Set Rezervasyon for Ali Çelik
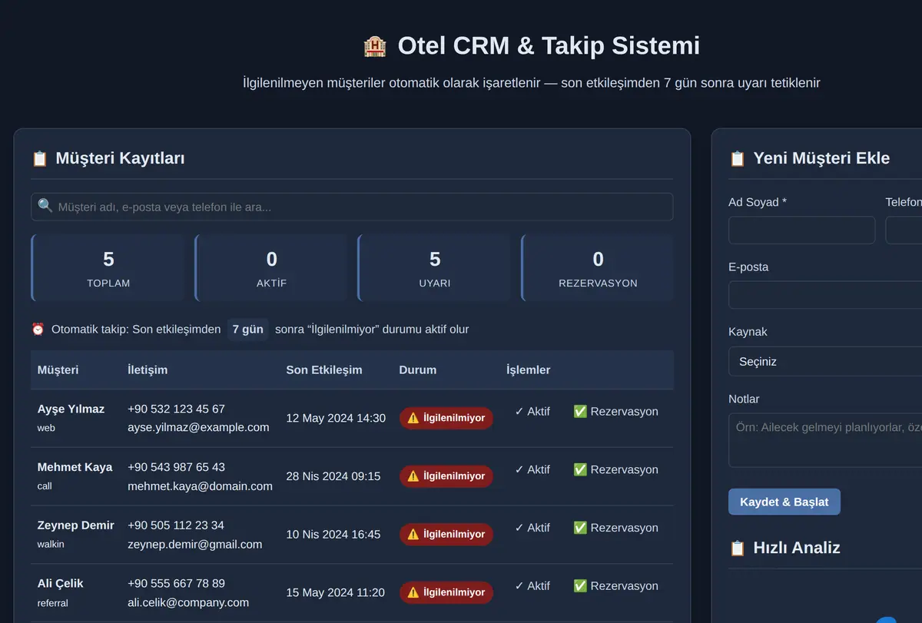The height and width of the screenshot is (623, 922). click(615, 586)
